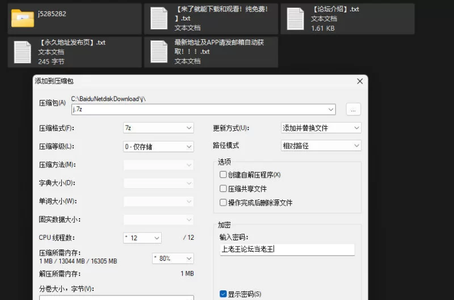Click the path text C:\BaiduNetdiskDownload\j\

click(108, 99)
